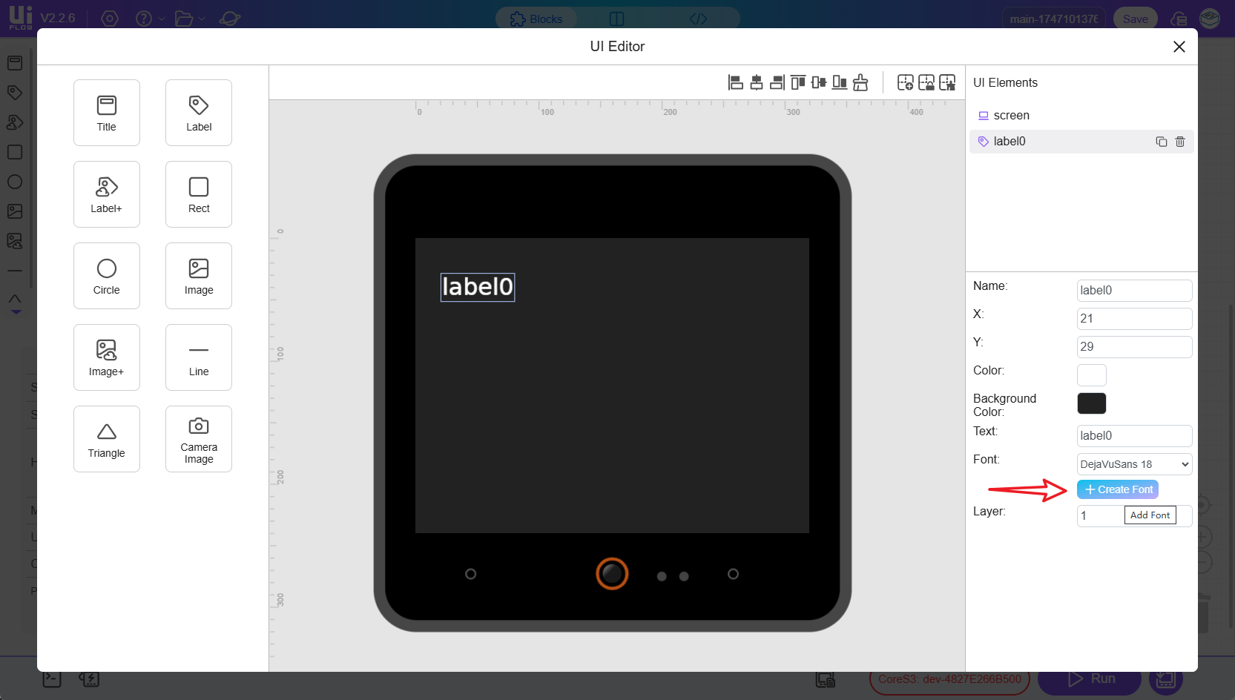
Task: Select the Camera Image element
Action: point(199,439)
